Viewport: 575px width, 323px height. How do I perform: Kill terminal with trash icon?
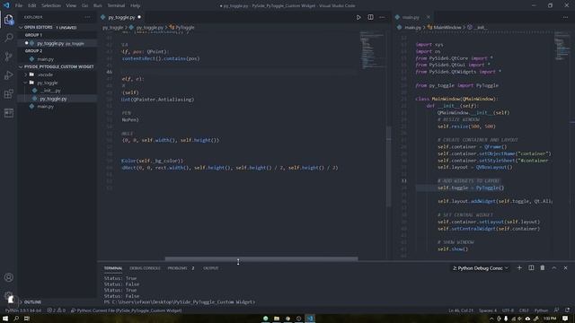click(x=543, y=268)
